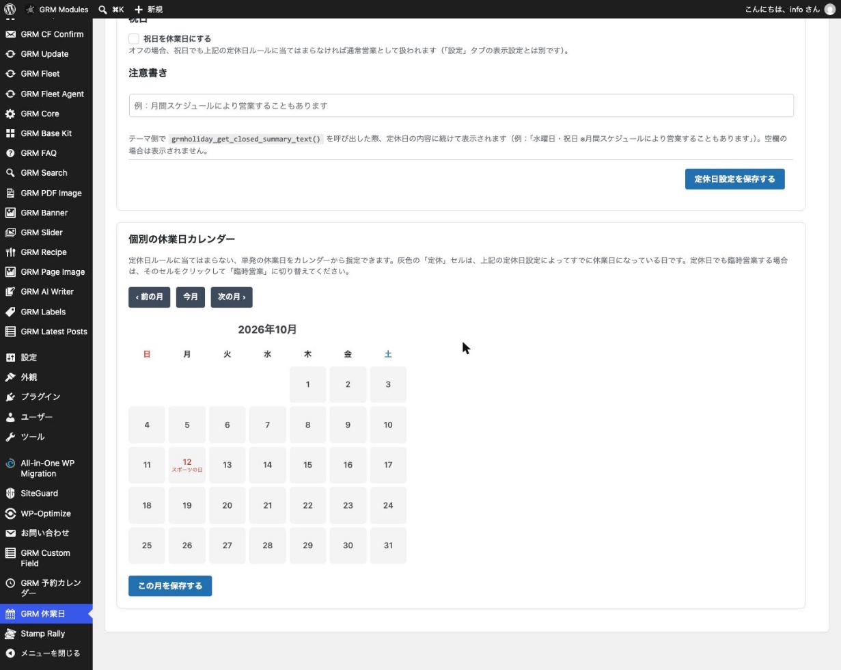Click the ツール wrench icon
Viewport: 841px width, 670px height.
pyautogui.click(x=10, y=437)
